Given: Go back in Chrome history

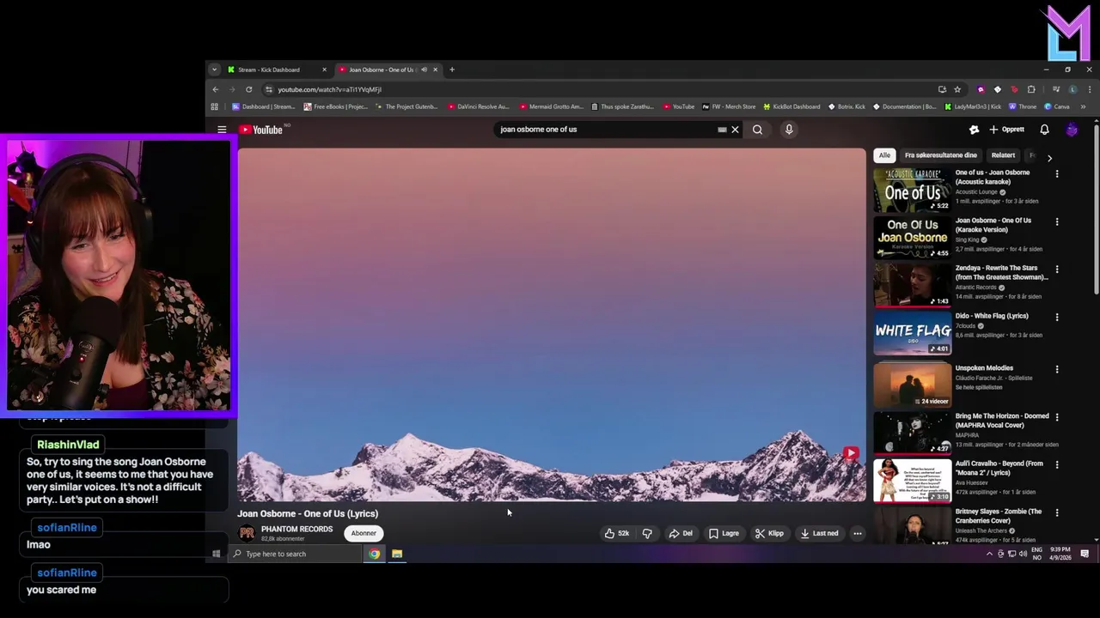Looking at the screenshot, I should click(216, 89).
